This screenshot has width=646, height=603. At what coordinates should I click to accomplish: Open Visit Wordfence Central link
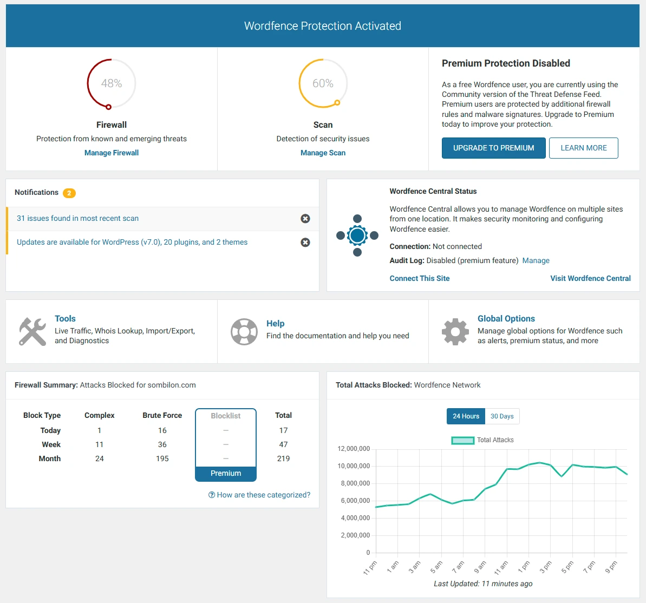pyautogui.click(x=590, y=278)
